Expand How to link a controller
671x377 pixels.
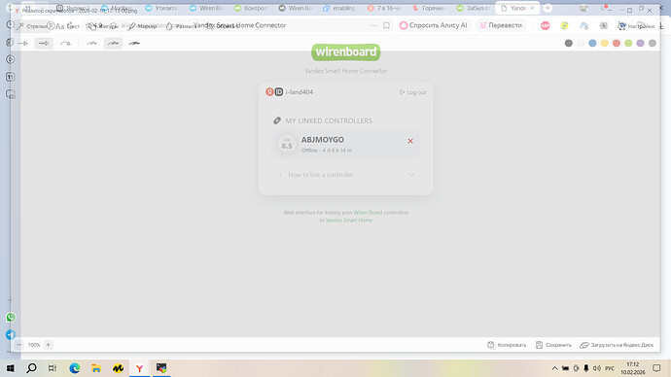pyautogui.click(x=346, y=175)
